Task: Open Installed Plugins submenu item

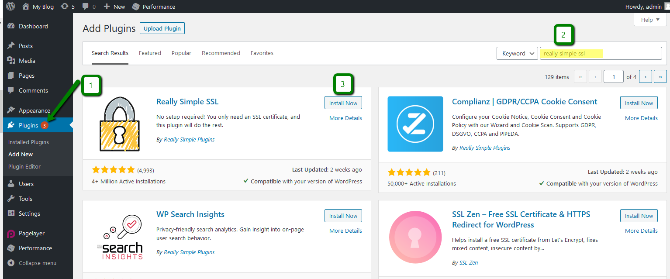Action: 28,142
